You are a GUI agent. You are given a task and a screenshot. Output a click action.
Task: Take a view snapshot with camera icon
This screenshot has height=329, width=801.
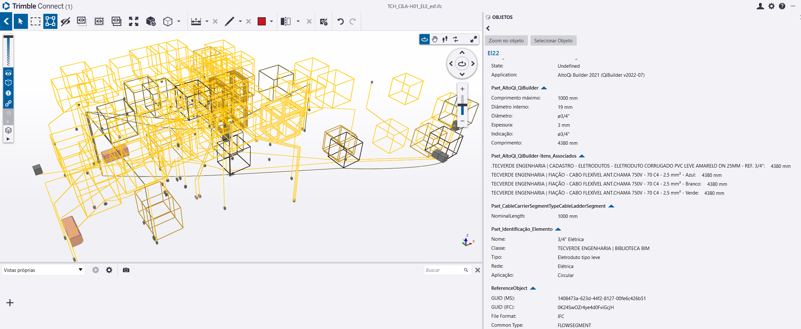[x=126, y=270]
